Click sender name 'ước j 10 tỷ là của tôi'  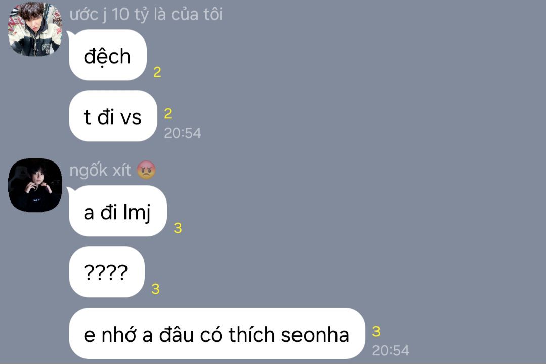click(x=146, y=14)
